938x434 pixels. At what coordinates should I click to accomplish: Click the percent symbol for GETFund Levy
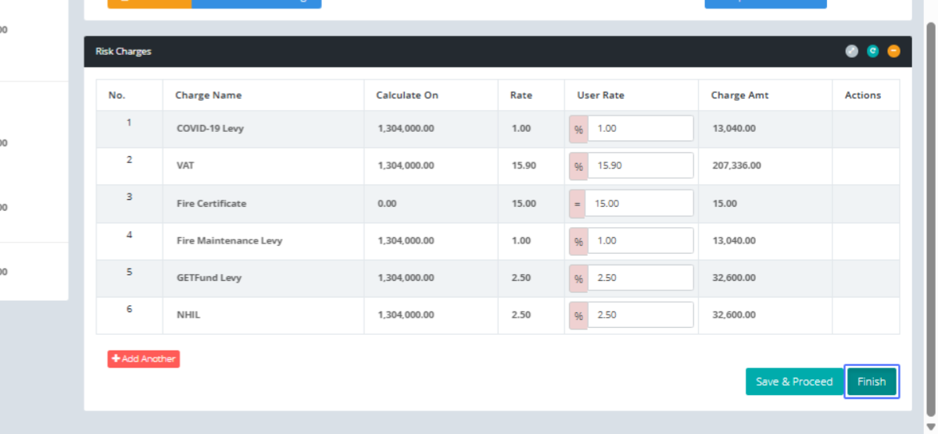click(x=578, y=279)
